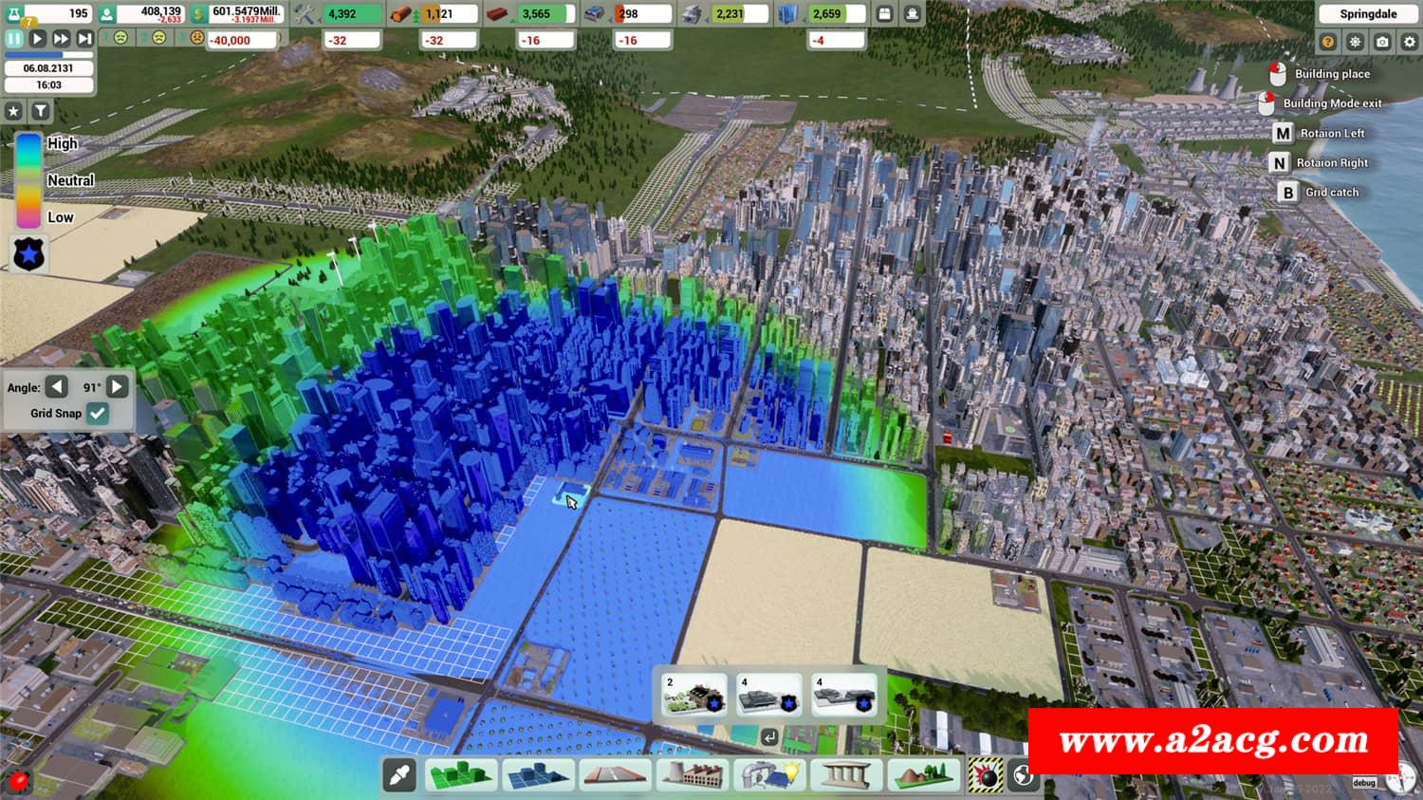Open the blue commercial zone menu

536,775
